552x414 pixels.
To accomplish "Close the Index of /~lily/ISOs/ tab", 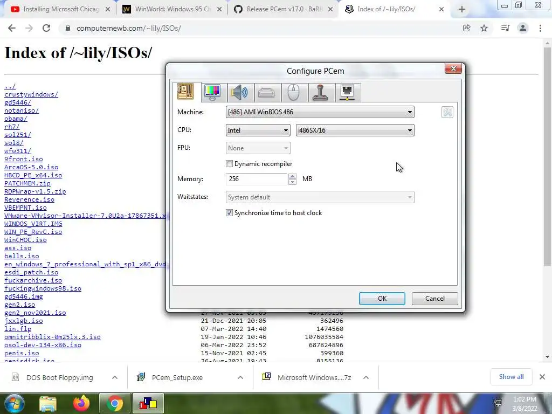I will point(441,10).
